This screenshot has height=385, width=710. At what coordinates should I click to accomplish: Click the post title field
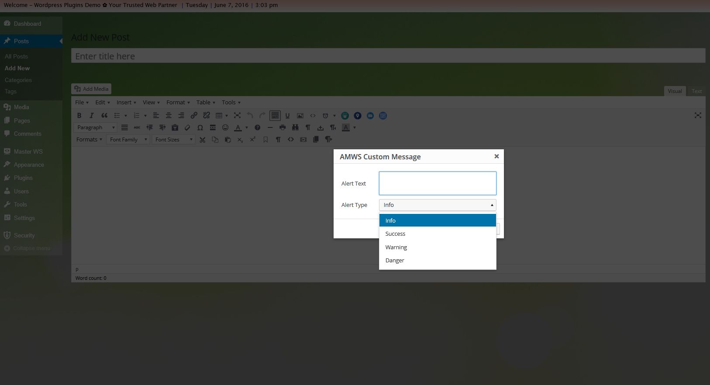pyautogui.click(x=388, y=56)
